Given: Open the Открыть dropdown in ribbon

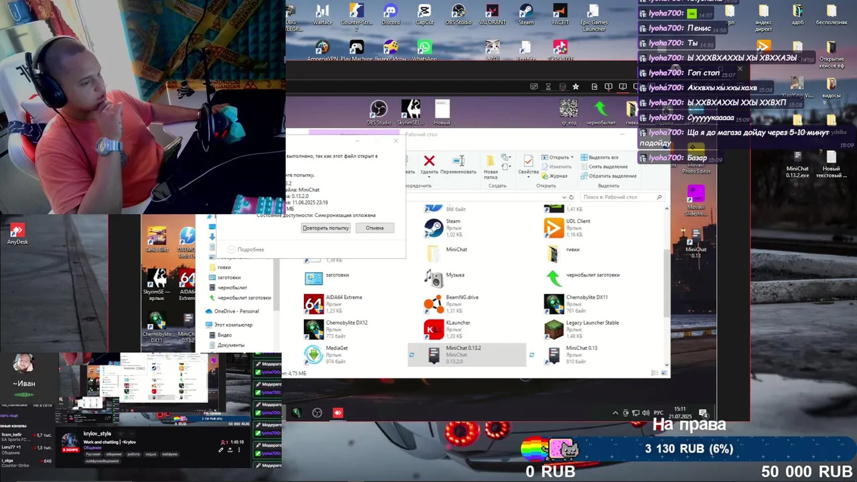Looking at the screenshot, I should coord(556,157).
